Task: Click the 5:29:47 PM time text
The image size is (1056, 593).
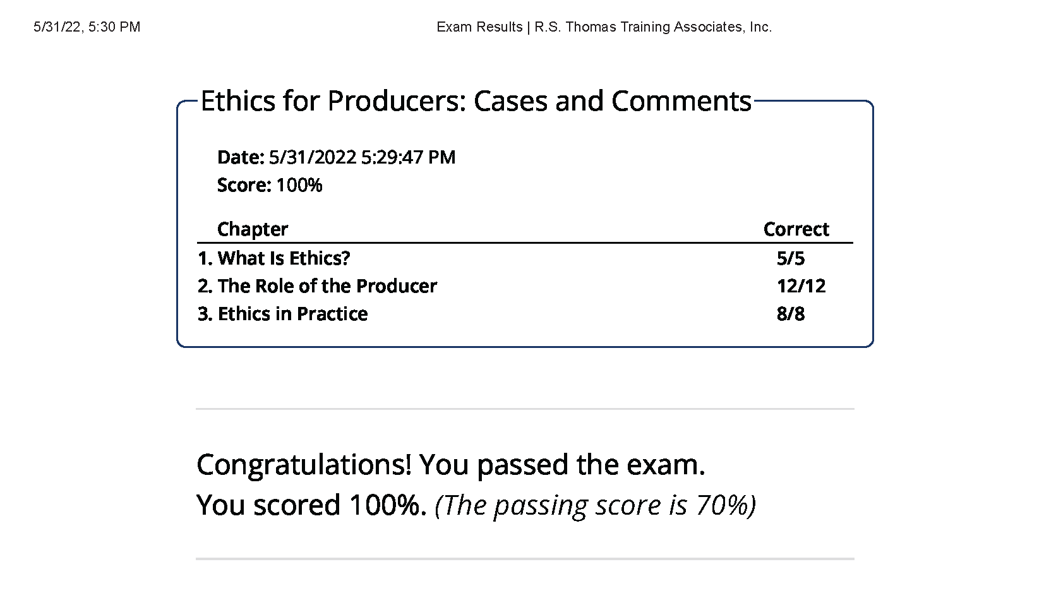Action: click(x=408, y=157)
